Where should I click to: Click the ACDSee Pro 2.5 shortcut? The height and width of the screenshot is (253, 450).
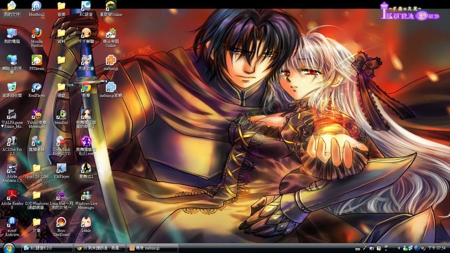[11, 141]
